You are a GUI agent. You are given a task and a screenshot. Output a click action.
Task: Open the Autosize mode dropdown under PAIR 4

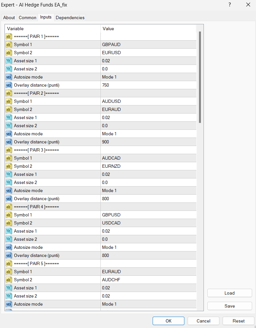tap(148, 247)
